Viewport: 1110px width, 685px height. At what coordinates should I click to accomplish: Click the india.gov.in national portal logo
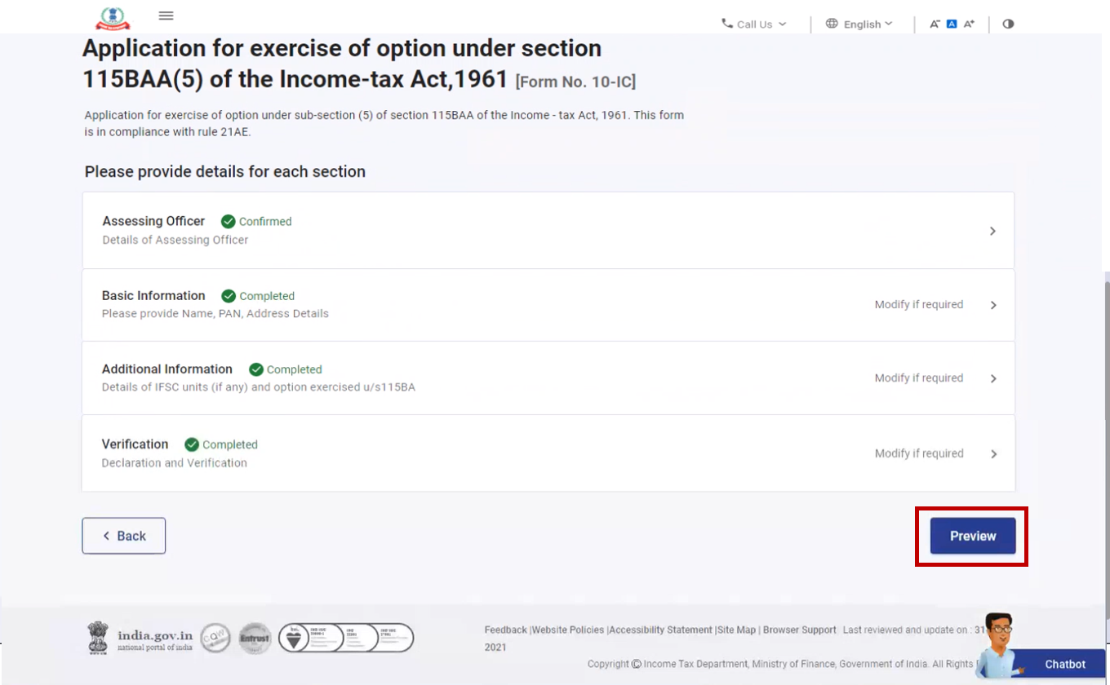pos(140,637)
